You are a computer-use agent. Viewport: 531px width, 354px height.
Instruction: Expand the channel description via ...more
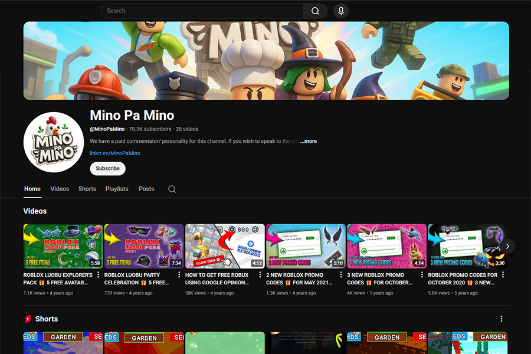pyautogui.click(x=307, y=141)
